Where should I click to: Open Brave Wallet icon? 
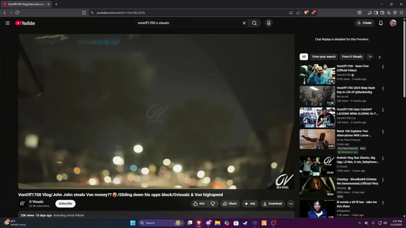[382, 13]
